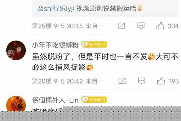Expand truncated source text on 20th floor
The width and height of the screenshot is (181, 121).
click(x=95, y=81)
